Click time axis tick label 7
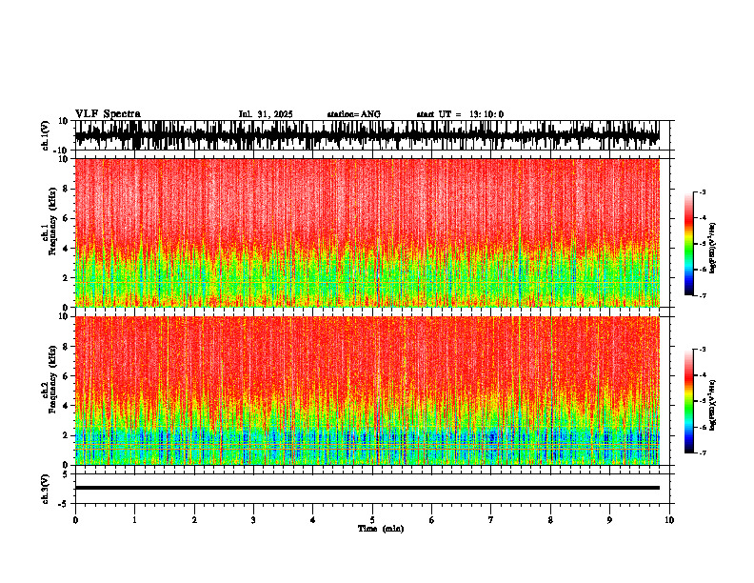 pos(491,520)
